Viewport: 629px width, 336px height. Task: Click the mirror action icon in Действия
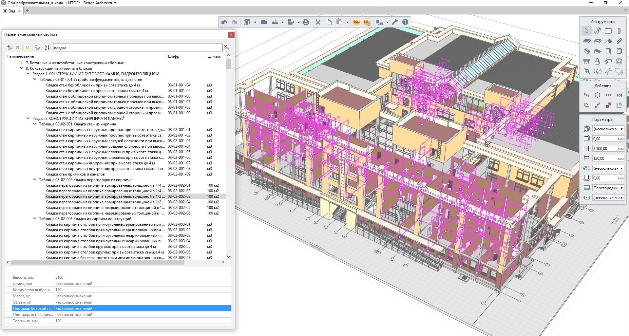(x=619, y=95)
